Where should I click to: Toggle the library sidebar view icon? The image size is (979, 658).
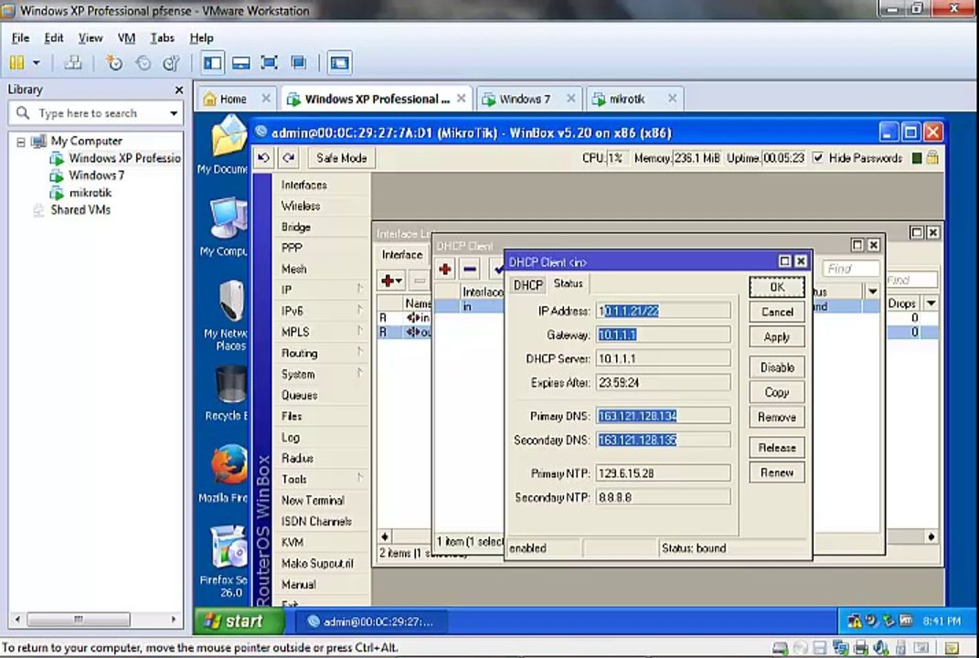212,62
